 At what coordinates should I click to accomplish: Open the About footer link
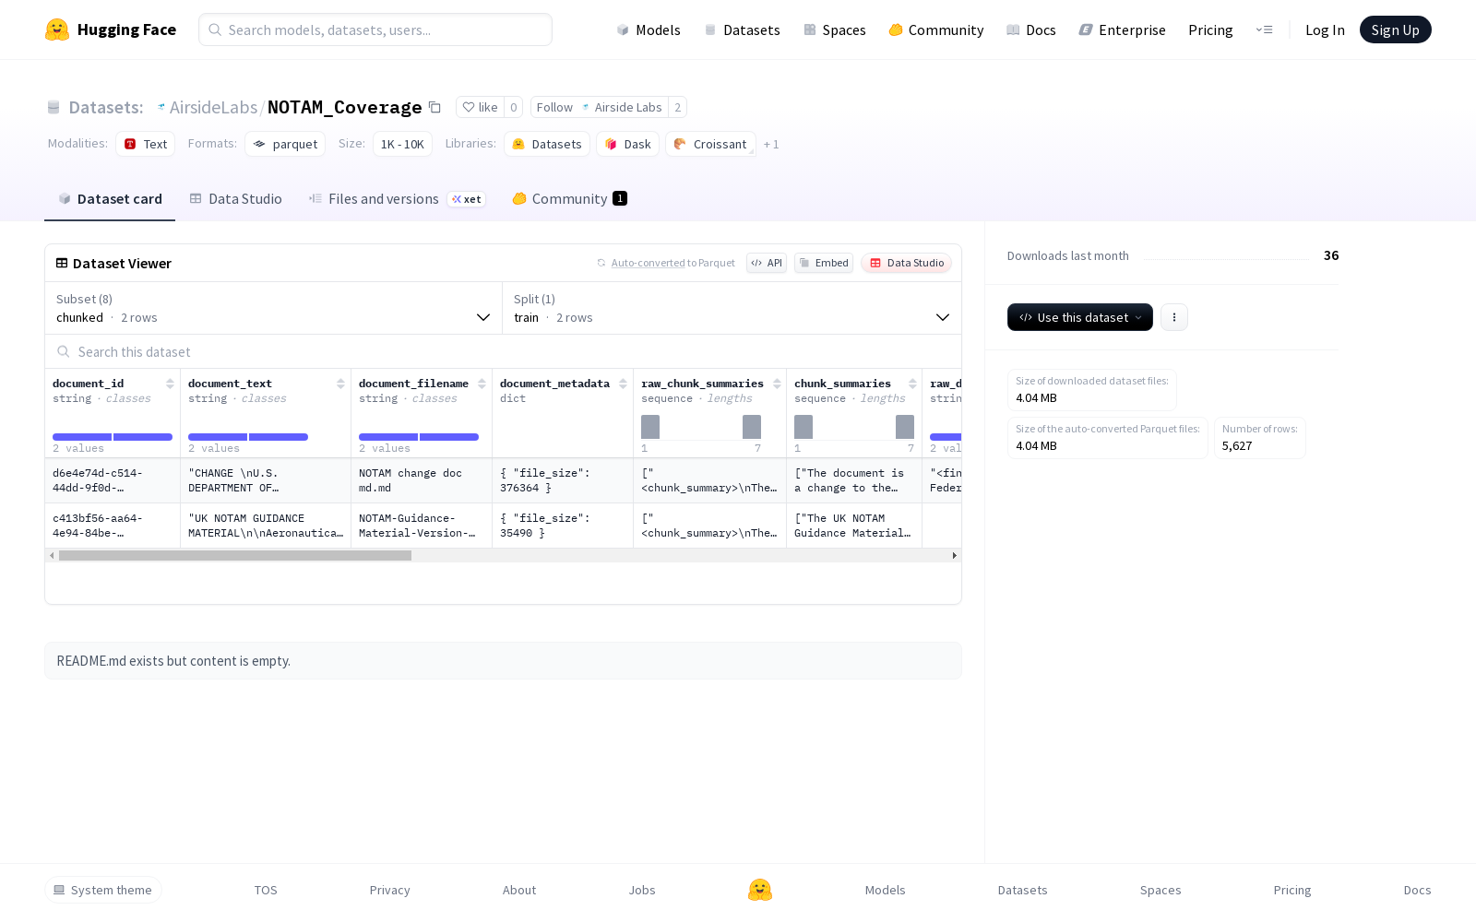(519, 890)
